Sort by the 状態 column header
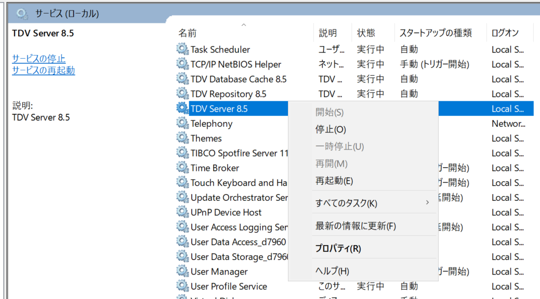This screenshot has height=299, width=540. click(x=366, y=33)
